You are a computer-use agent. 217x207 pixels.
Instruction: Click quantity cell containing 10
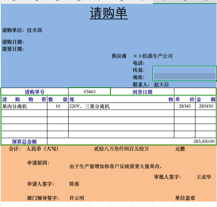point(58,106)
